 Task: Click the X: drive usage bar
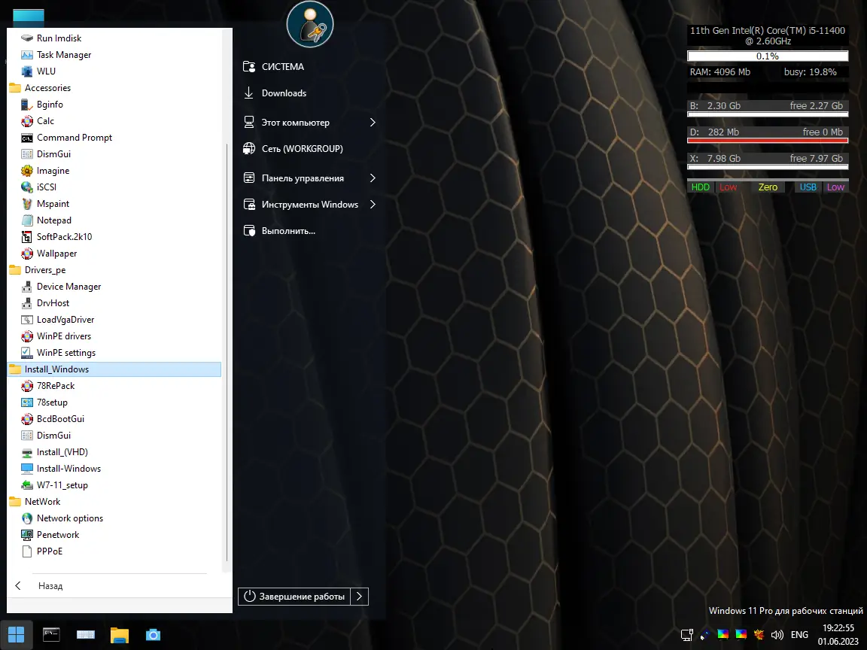(768, 167)
